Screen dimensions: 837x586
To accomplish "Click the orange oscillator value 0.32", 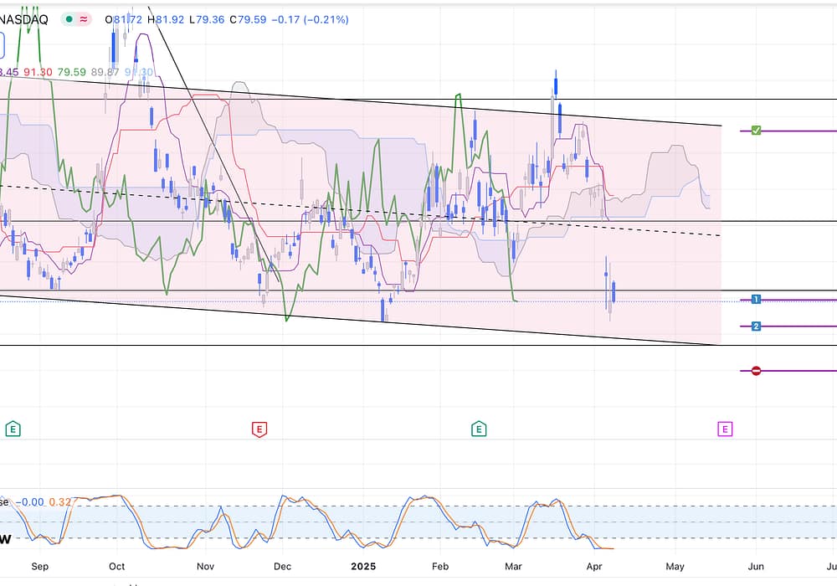I will (60, 502).
